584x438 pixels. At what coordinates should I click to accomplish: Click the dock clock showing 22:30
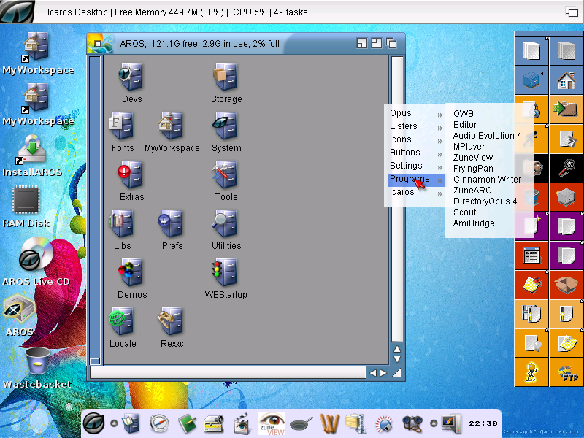coord(483,423)
